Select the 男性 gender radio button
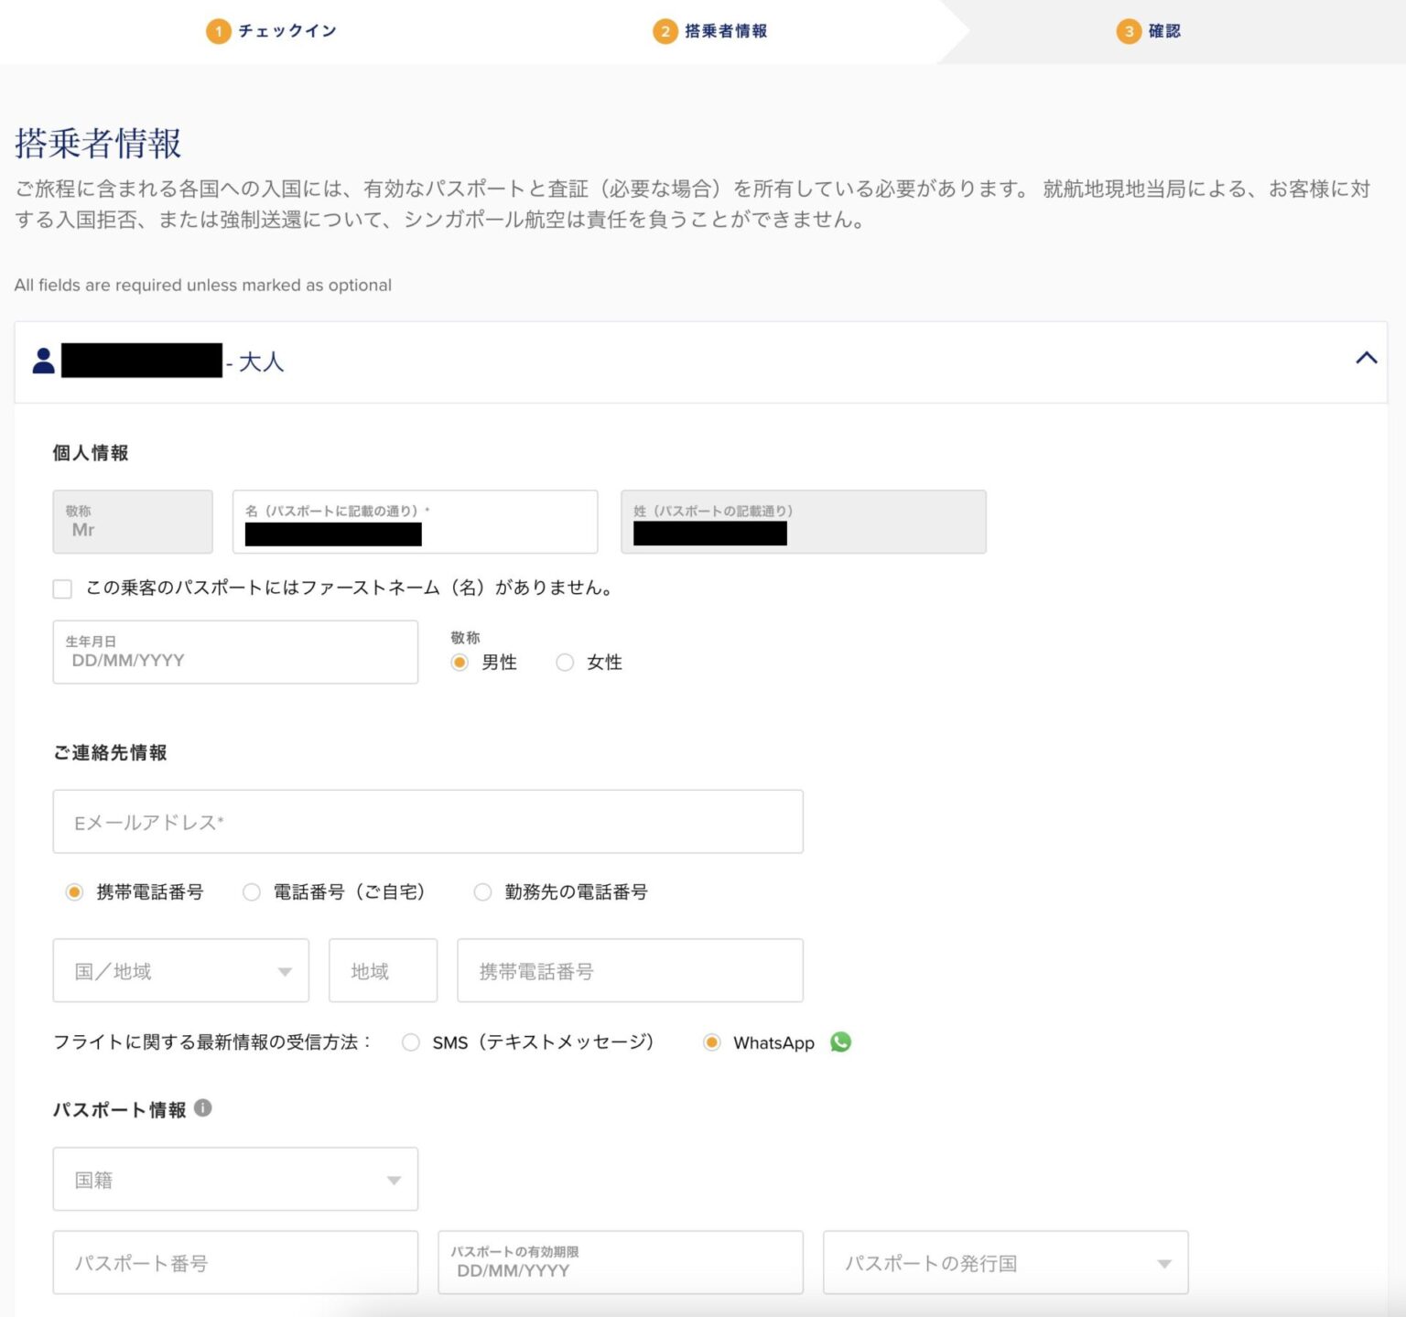Viewport: 1406px width, 1317px height. click(460, 663)
